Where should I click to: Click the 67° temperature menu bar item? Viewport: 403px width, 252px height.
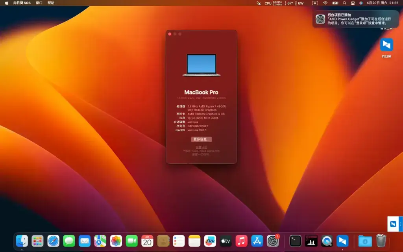click(289, 3)
